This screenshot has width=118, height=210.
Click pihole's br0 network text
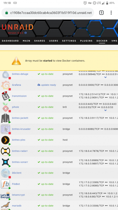coord(65,107)
